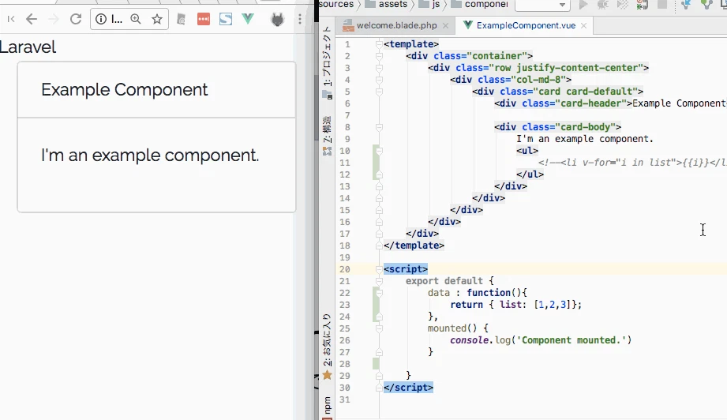This screenshot has height=420, width=727.
Task: Collapse the card div fold on line 5
Action: [x=379, y=92]
